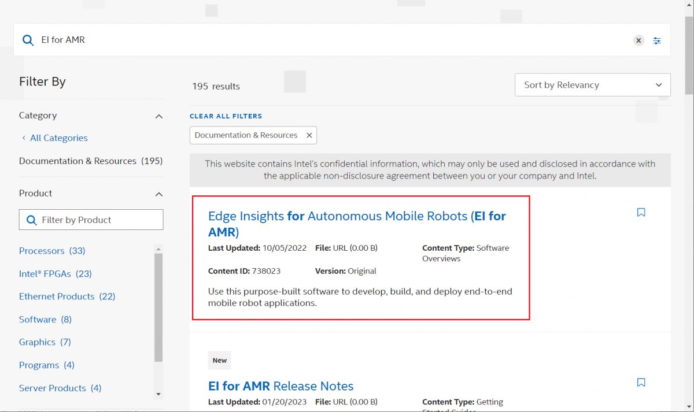Image resolution: width=694 pixels, height=412 pixels.
Task: Remove the Documentation & Resources filter chip
Action: pos(309,135)
